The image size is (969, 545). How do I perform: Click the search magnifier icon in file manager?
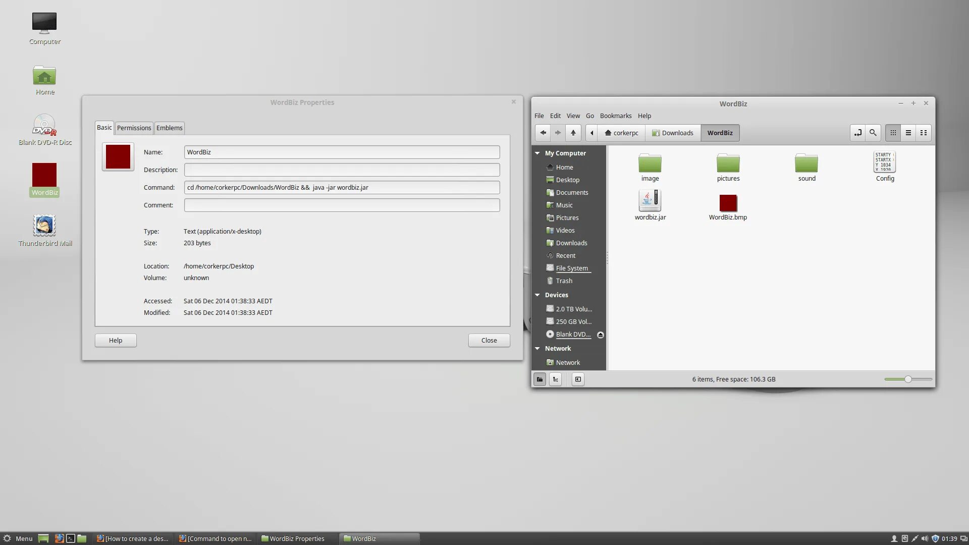(x=873, y=133)
